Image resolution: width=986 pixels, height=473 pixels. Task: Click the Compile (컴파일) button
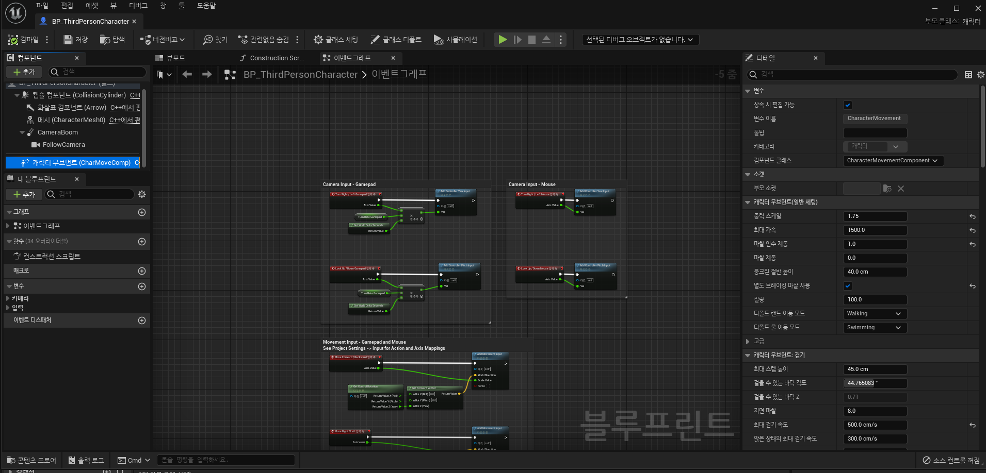24,40
